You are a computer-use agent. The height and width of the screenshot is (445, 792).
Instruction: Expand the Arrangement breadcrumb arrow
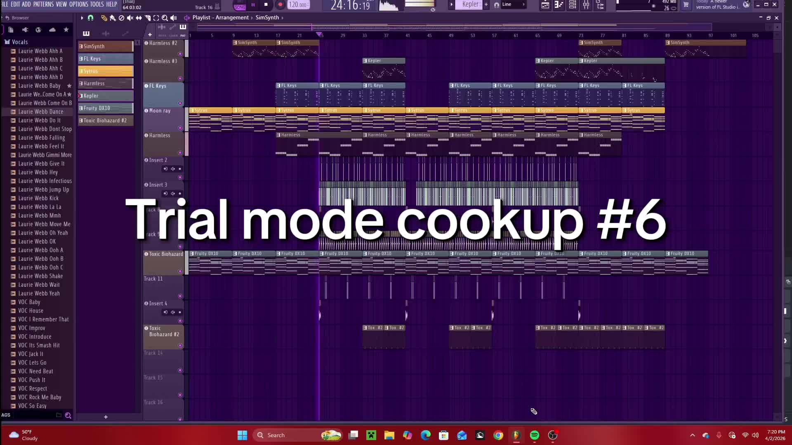click(x=252, y=18)
